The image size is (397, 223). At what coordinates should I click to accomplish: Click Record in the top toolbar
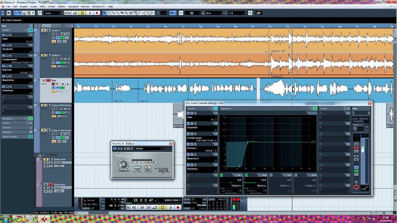97,13
